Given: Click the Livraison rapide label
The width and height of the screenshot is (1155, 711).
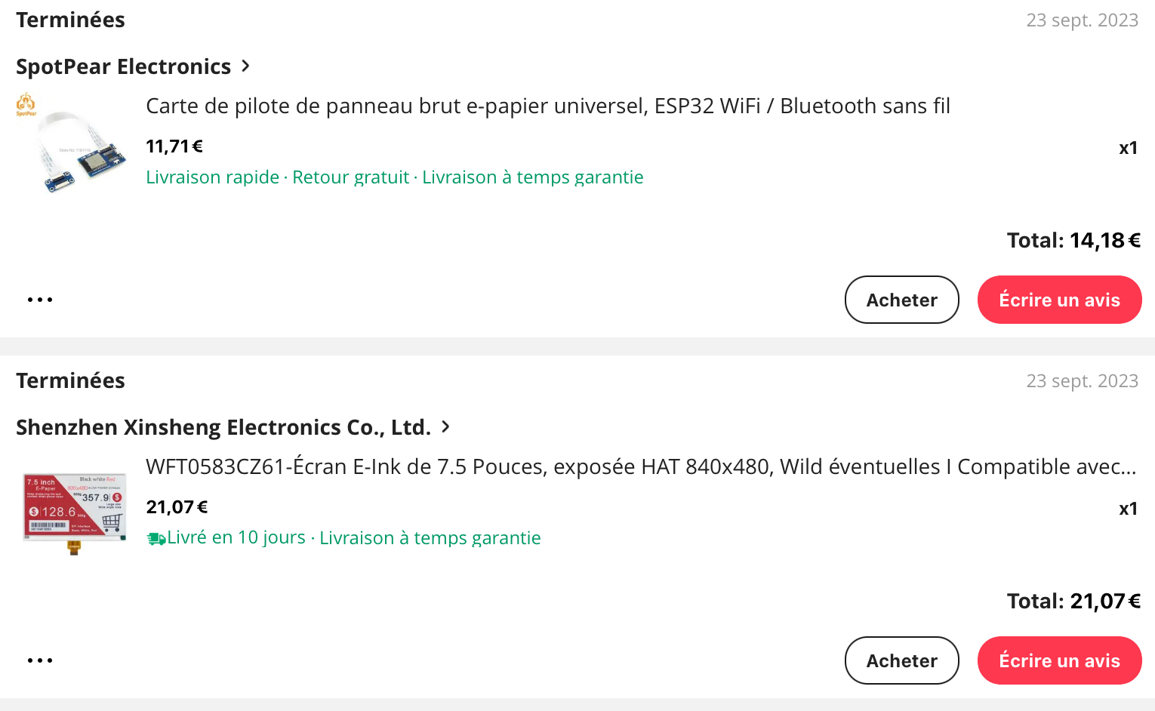Looking at the screenshot, I should pos(212,177).
